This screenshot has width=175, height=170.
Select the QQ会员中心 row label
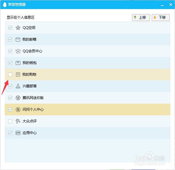(x=33, y=51)
